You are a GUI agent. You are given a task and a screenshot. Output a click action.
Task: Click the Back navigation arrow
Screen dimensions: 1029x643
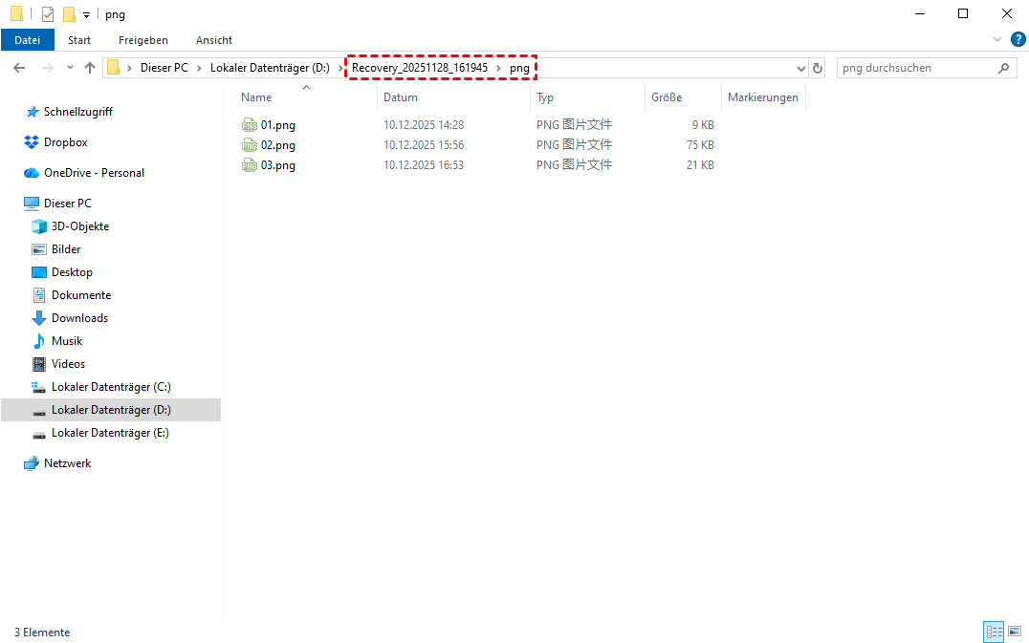click(20, 68)
